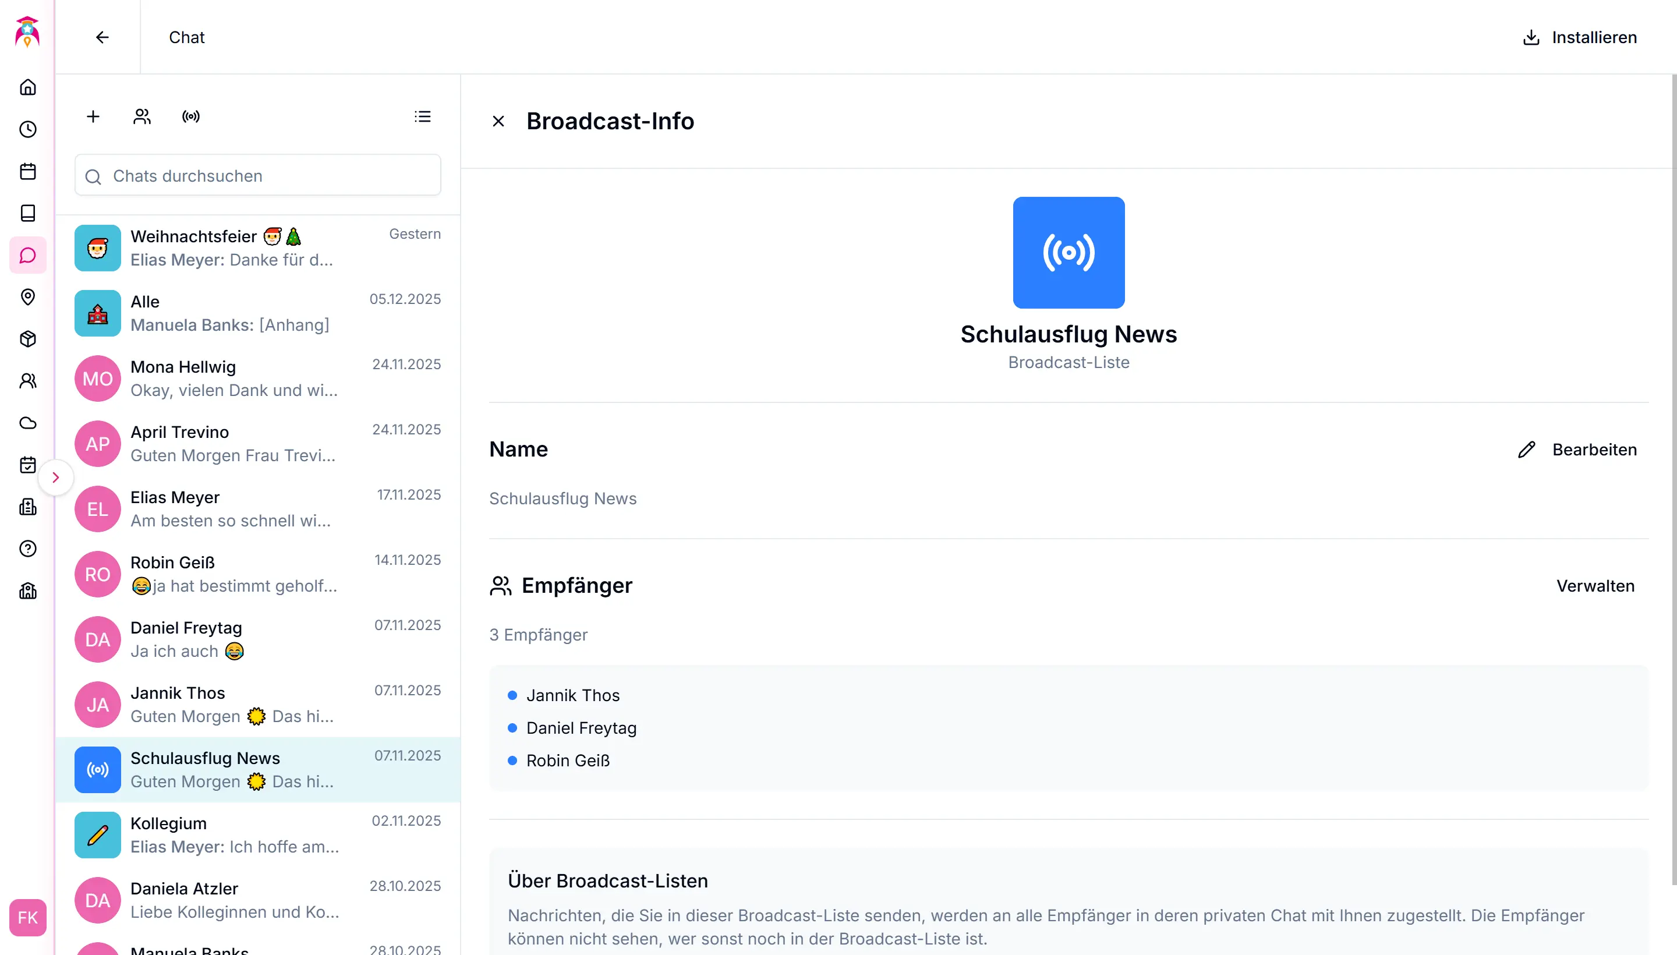Click the new chat plus icon

(93, 116)
